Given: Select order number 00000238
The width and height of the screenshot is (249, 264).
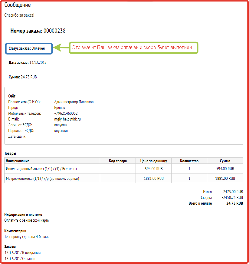Looking at the screenshot, I should click(x=54, y=31).
